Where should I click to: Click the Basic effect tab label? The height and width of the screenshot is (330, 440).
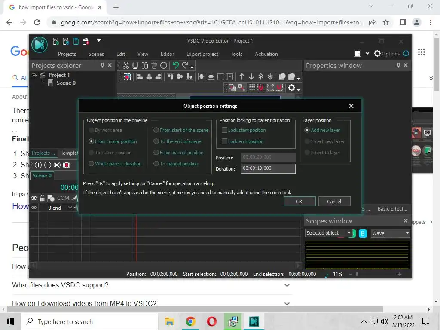(x=392, y=209)
